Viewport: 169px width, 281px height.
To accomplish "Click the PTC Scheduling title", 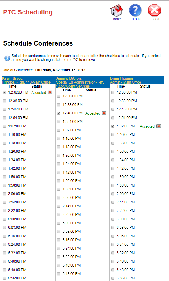I will coord(28,12).
